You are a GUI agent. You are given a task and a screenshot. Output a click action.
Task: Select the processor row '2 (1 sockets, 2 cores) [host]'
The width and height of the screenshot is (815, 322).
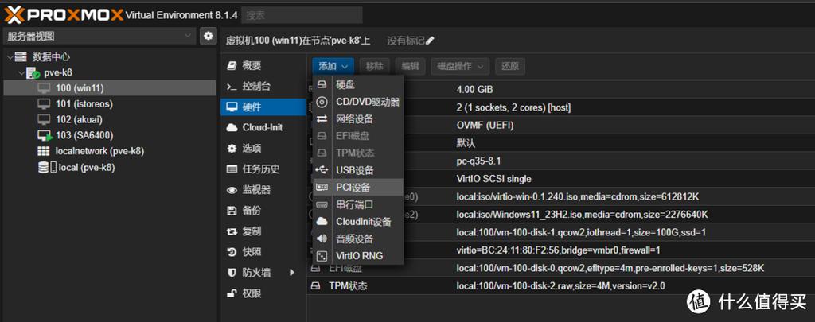coord(561,107)
